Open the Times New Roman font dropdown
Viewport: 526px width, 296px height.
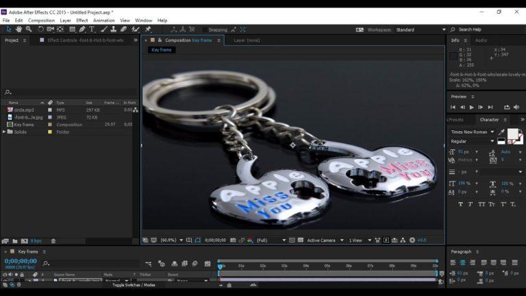coord(472,132)
